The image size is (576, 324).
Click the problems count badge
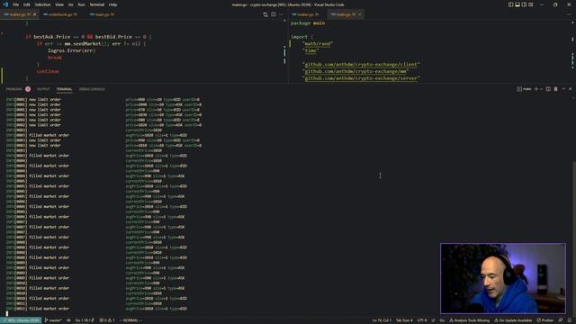(x=28, y=89)
